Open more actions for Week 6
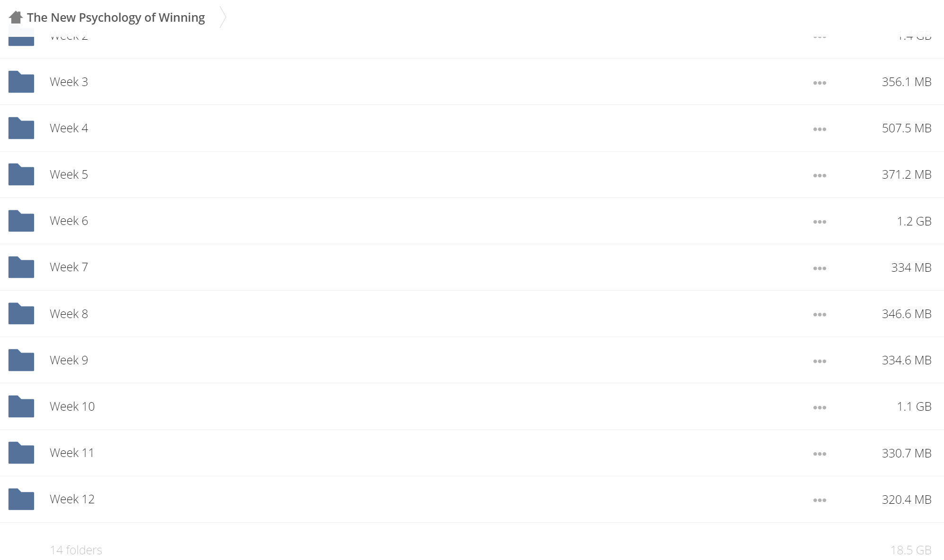 coord(820,222)
